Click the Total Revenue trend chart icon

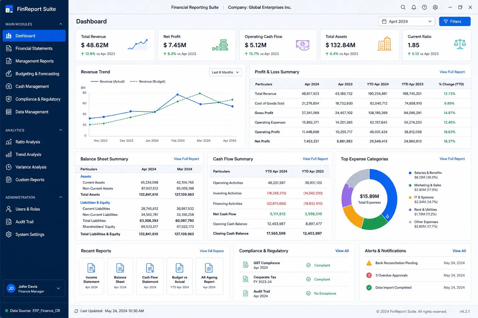tap(138, 45)
